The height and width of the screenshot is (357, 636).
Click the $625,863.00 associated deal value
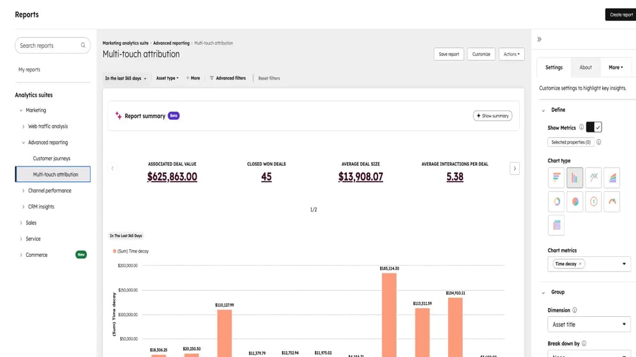(x=172, y=177)
